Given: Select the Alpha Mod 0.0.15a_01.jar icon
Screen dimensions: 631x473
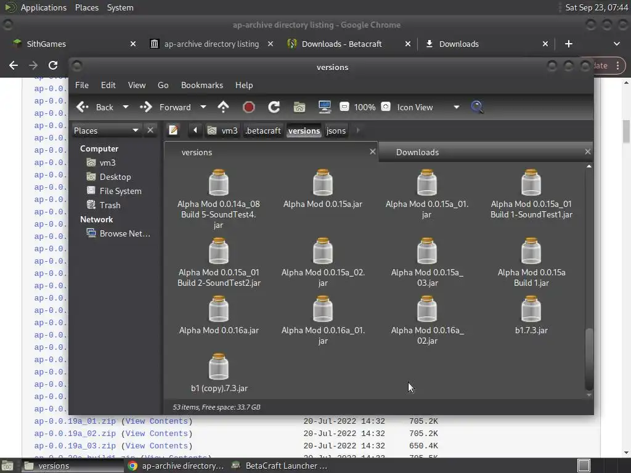Looking at the screenshot, I should [427, 182].
